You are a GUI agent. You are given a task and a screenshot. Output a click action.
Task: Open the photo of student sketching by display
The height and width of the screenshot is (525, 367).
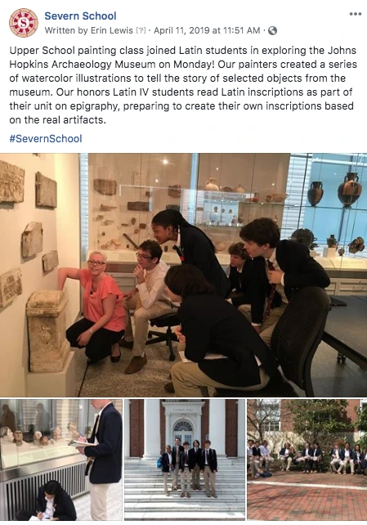(x=60, y=460)
